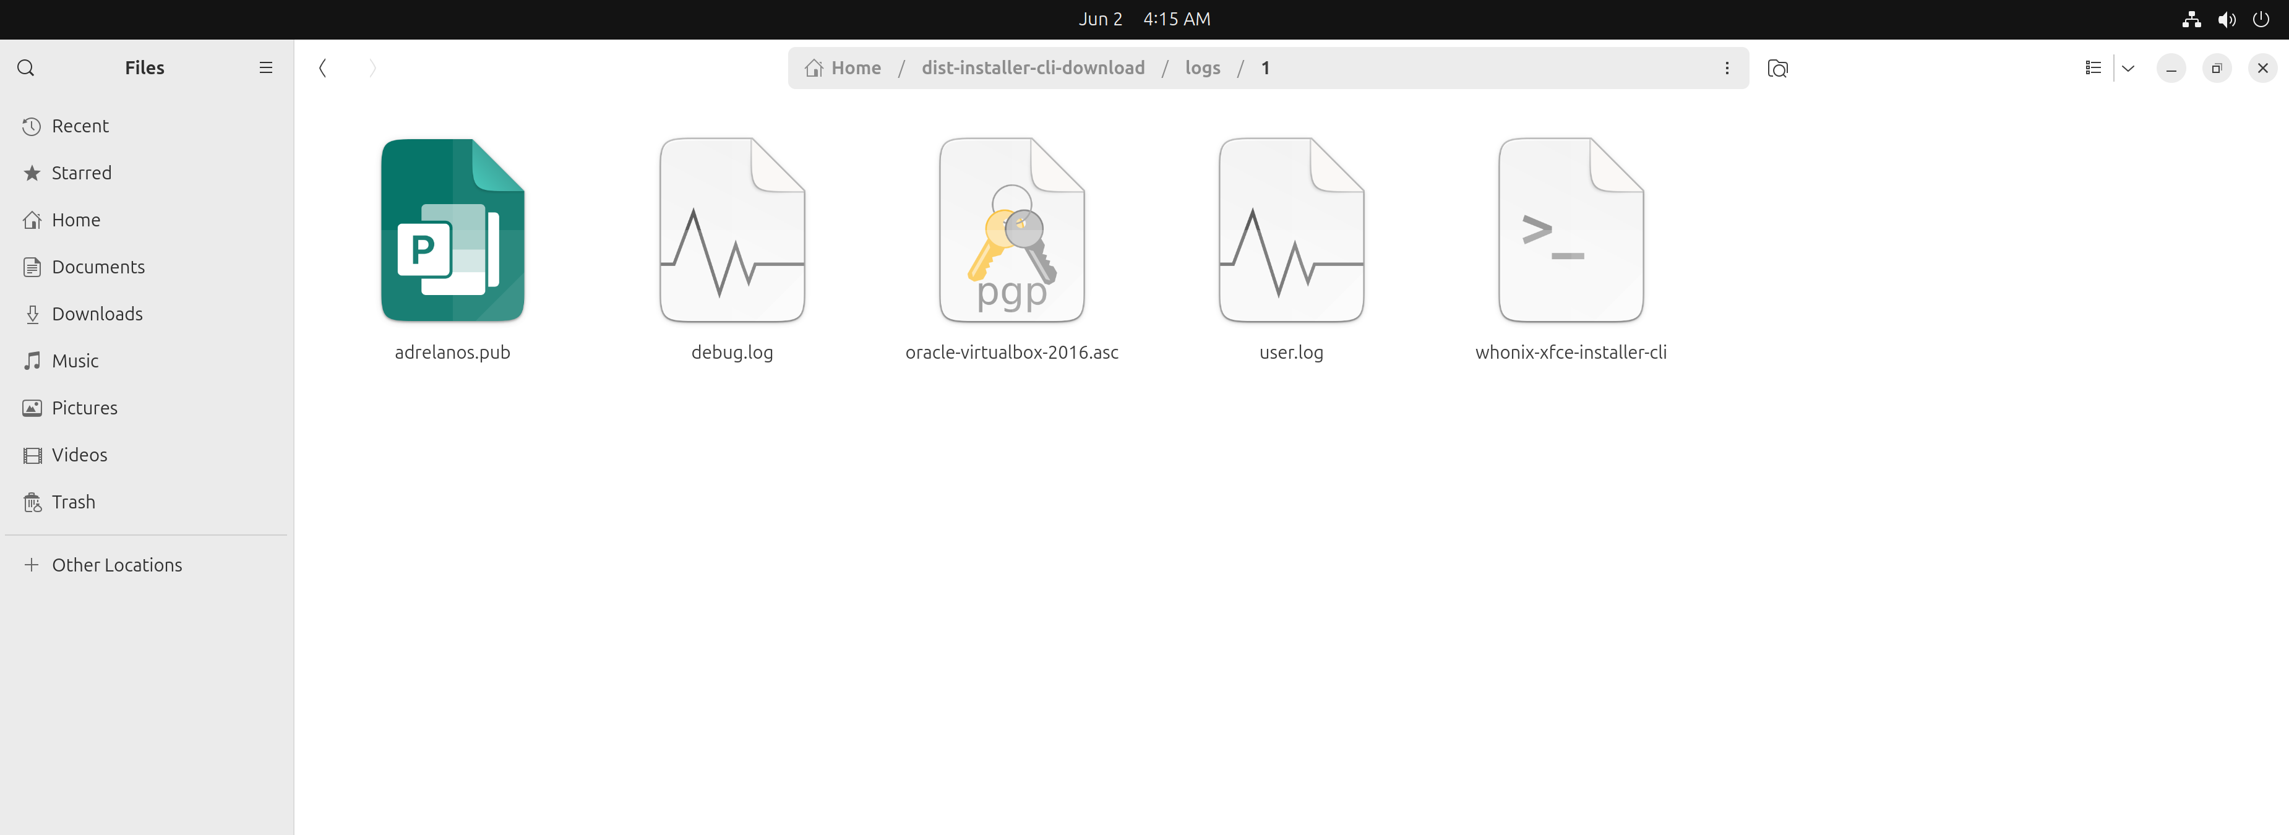Click the power icon in system tray

coord(2261,19)
